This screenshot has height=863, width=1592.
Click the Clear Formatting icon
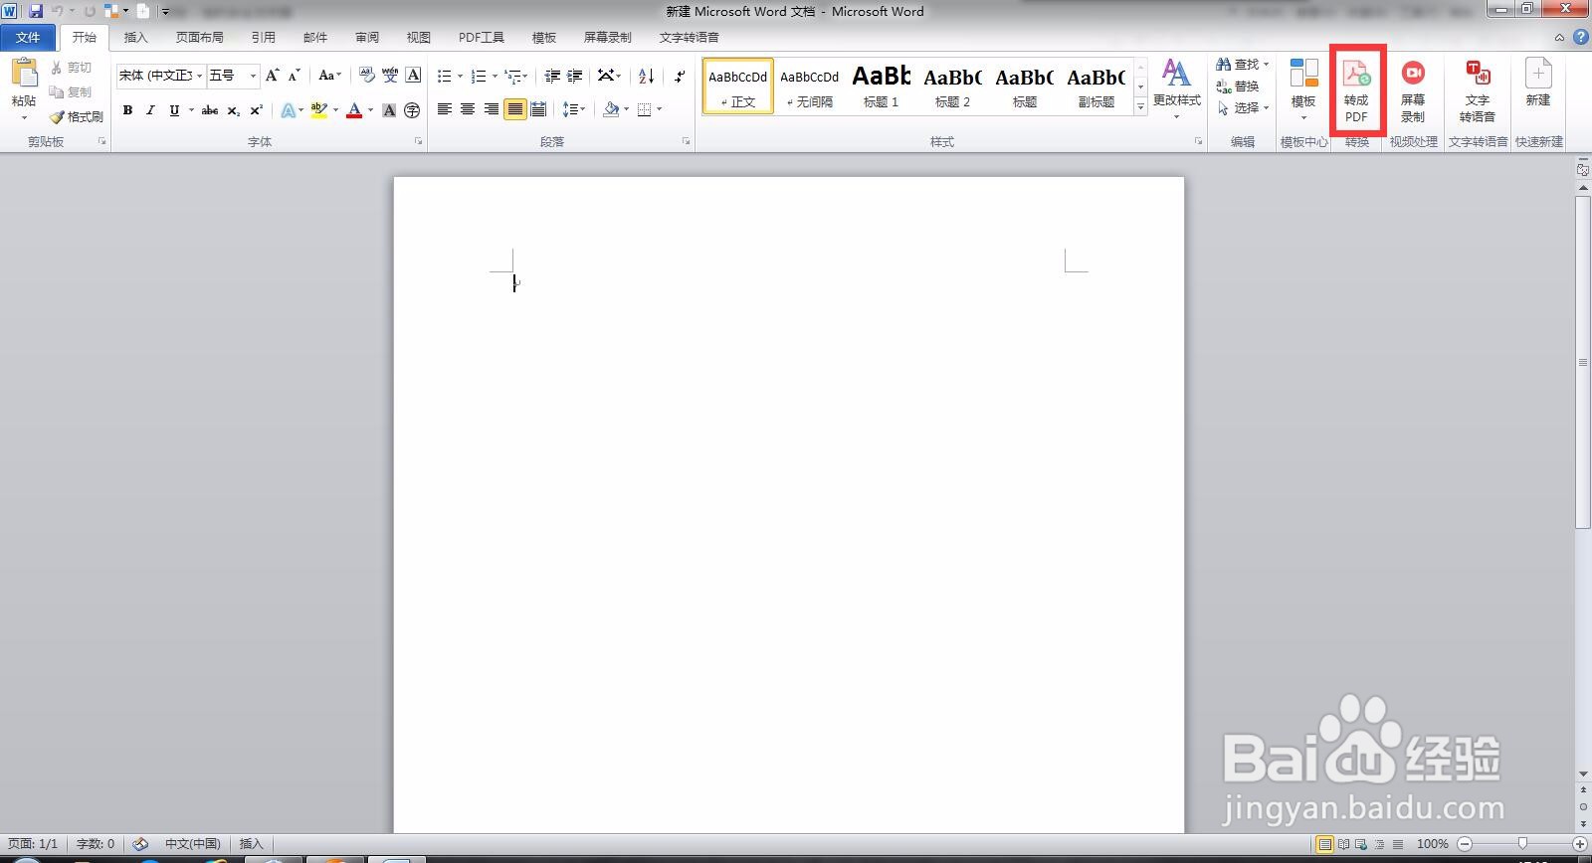367,76
